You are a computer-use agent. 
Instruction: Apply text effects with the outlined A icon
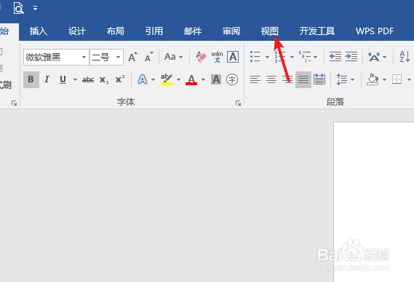click(x=143, y=79)
